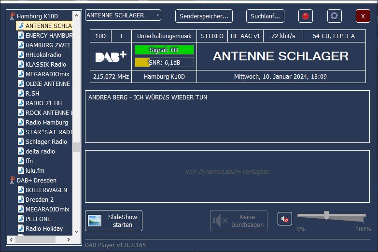Toggle the Keine Durchsagen announcements button
The width and height of the screenshot is (378, 252).
click(238, 221)
